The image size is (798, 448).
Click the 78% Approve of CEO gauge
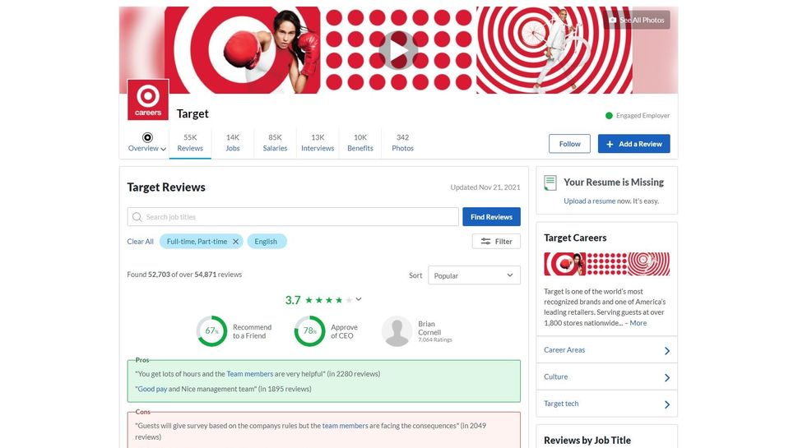point(309,331)
